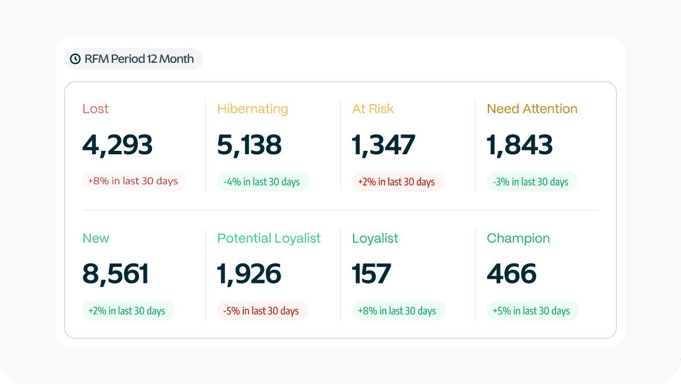The image size is (681, 384).
Task: Open the Loyalist segment label
Action: point(375,238)
